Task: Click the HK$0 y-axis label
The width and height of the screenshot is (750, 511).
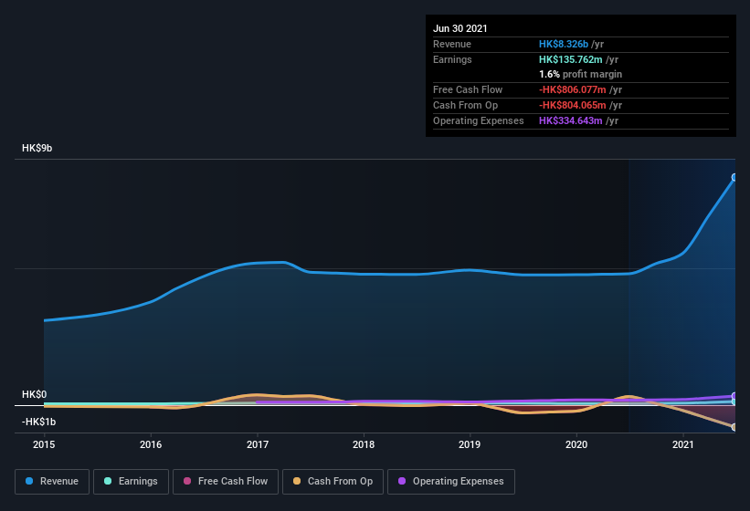Action: 35,394
